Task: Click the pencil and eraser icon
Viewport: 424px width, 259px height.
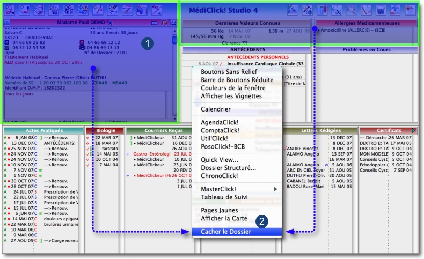Action: click(366, 10)
